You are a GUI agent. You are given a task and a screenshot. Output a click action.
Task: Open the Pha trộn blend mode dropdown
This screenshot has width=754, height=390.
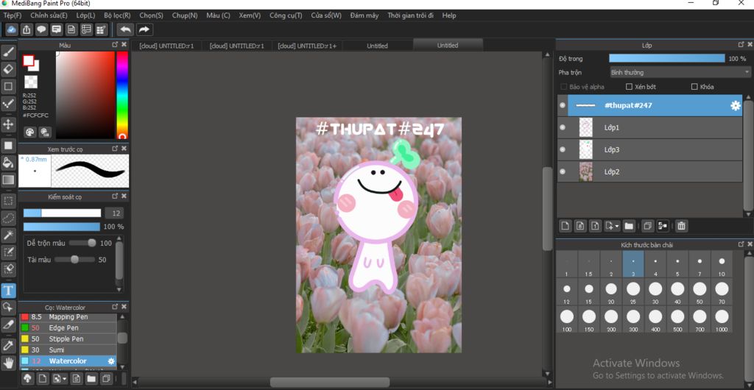coord(680,72)
